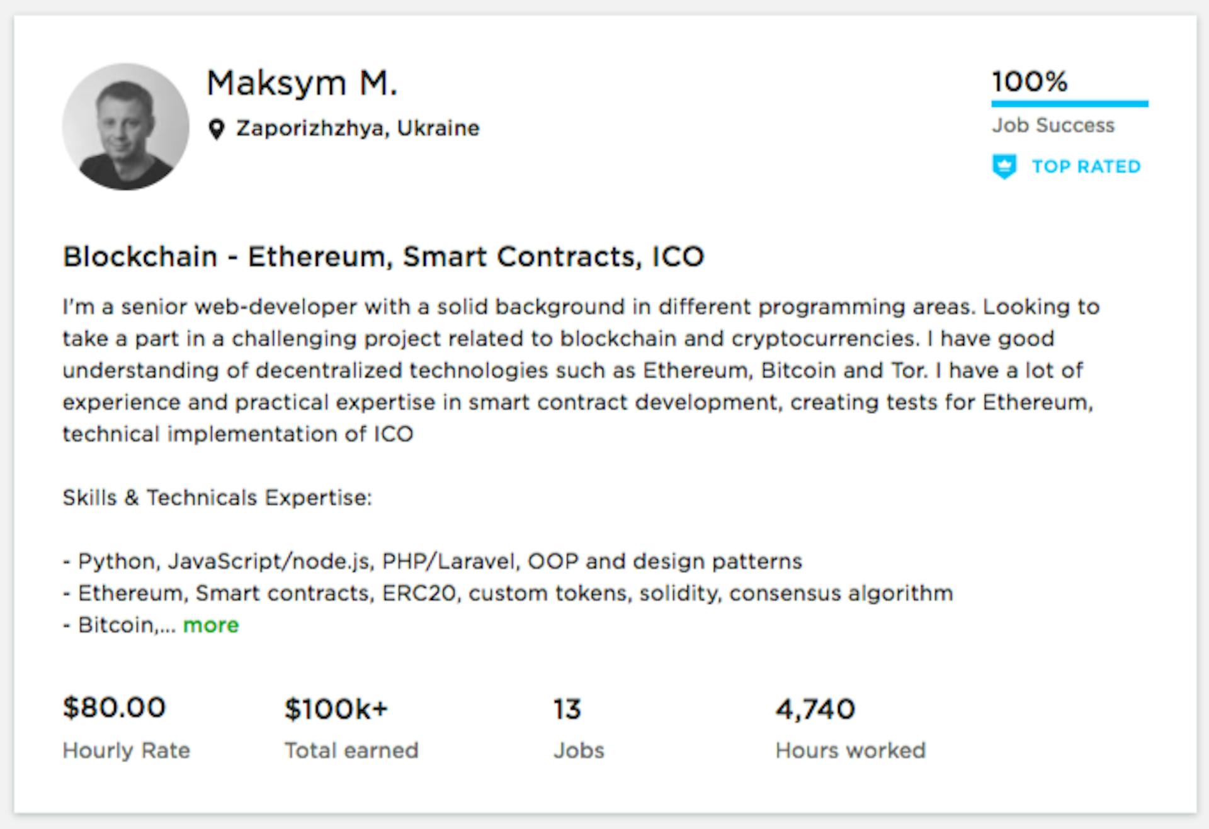Click the location pin icon
This screenshot has width=1209, height=829.
point(217,129)
